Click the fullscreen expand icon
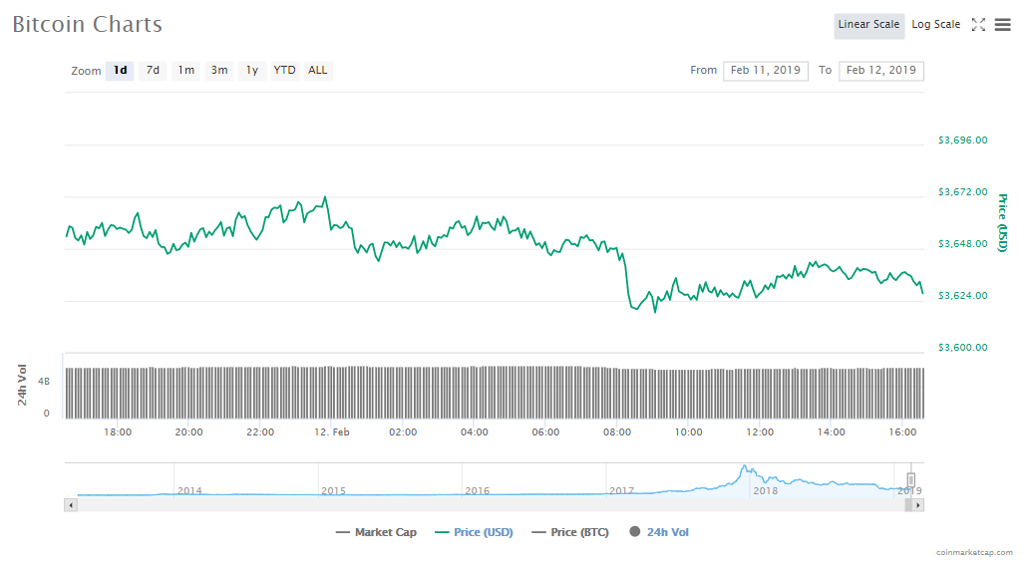Image resolution: width=1027 pixels, height=569 pixels. click(x=978, y=25)
